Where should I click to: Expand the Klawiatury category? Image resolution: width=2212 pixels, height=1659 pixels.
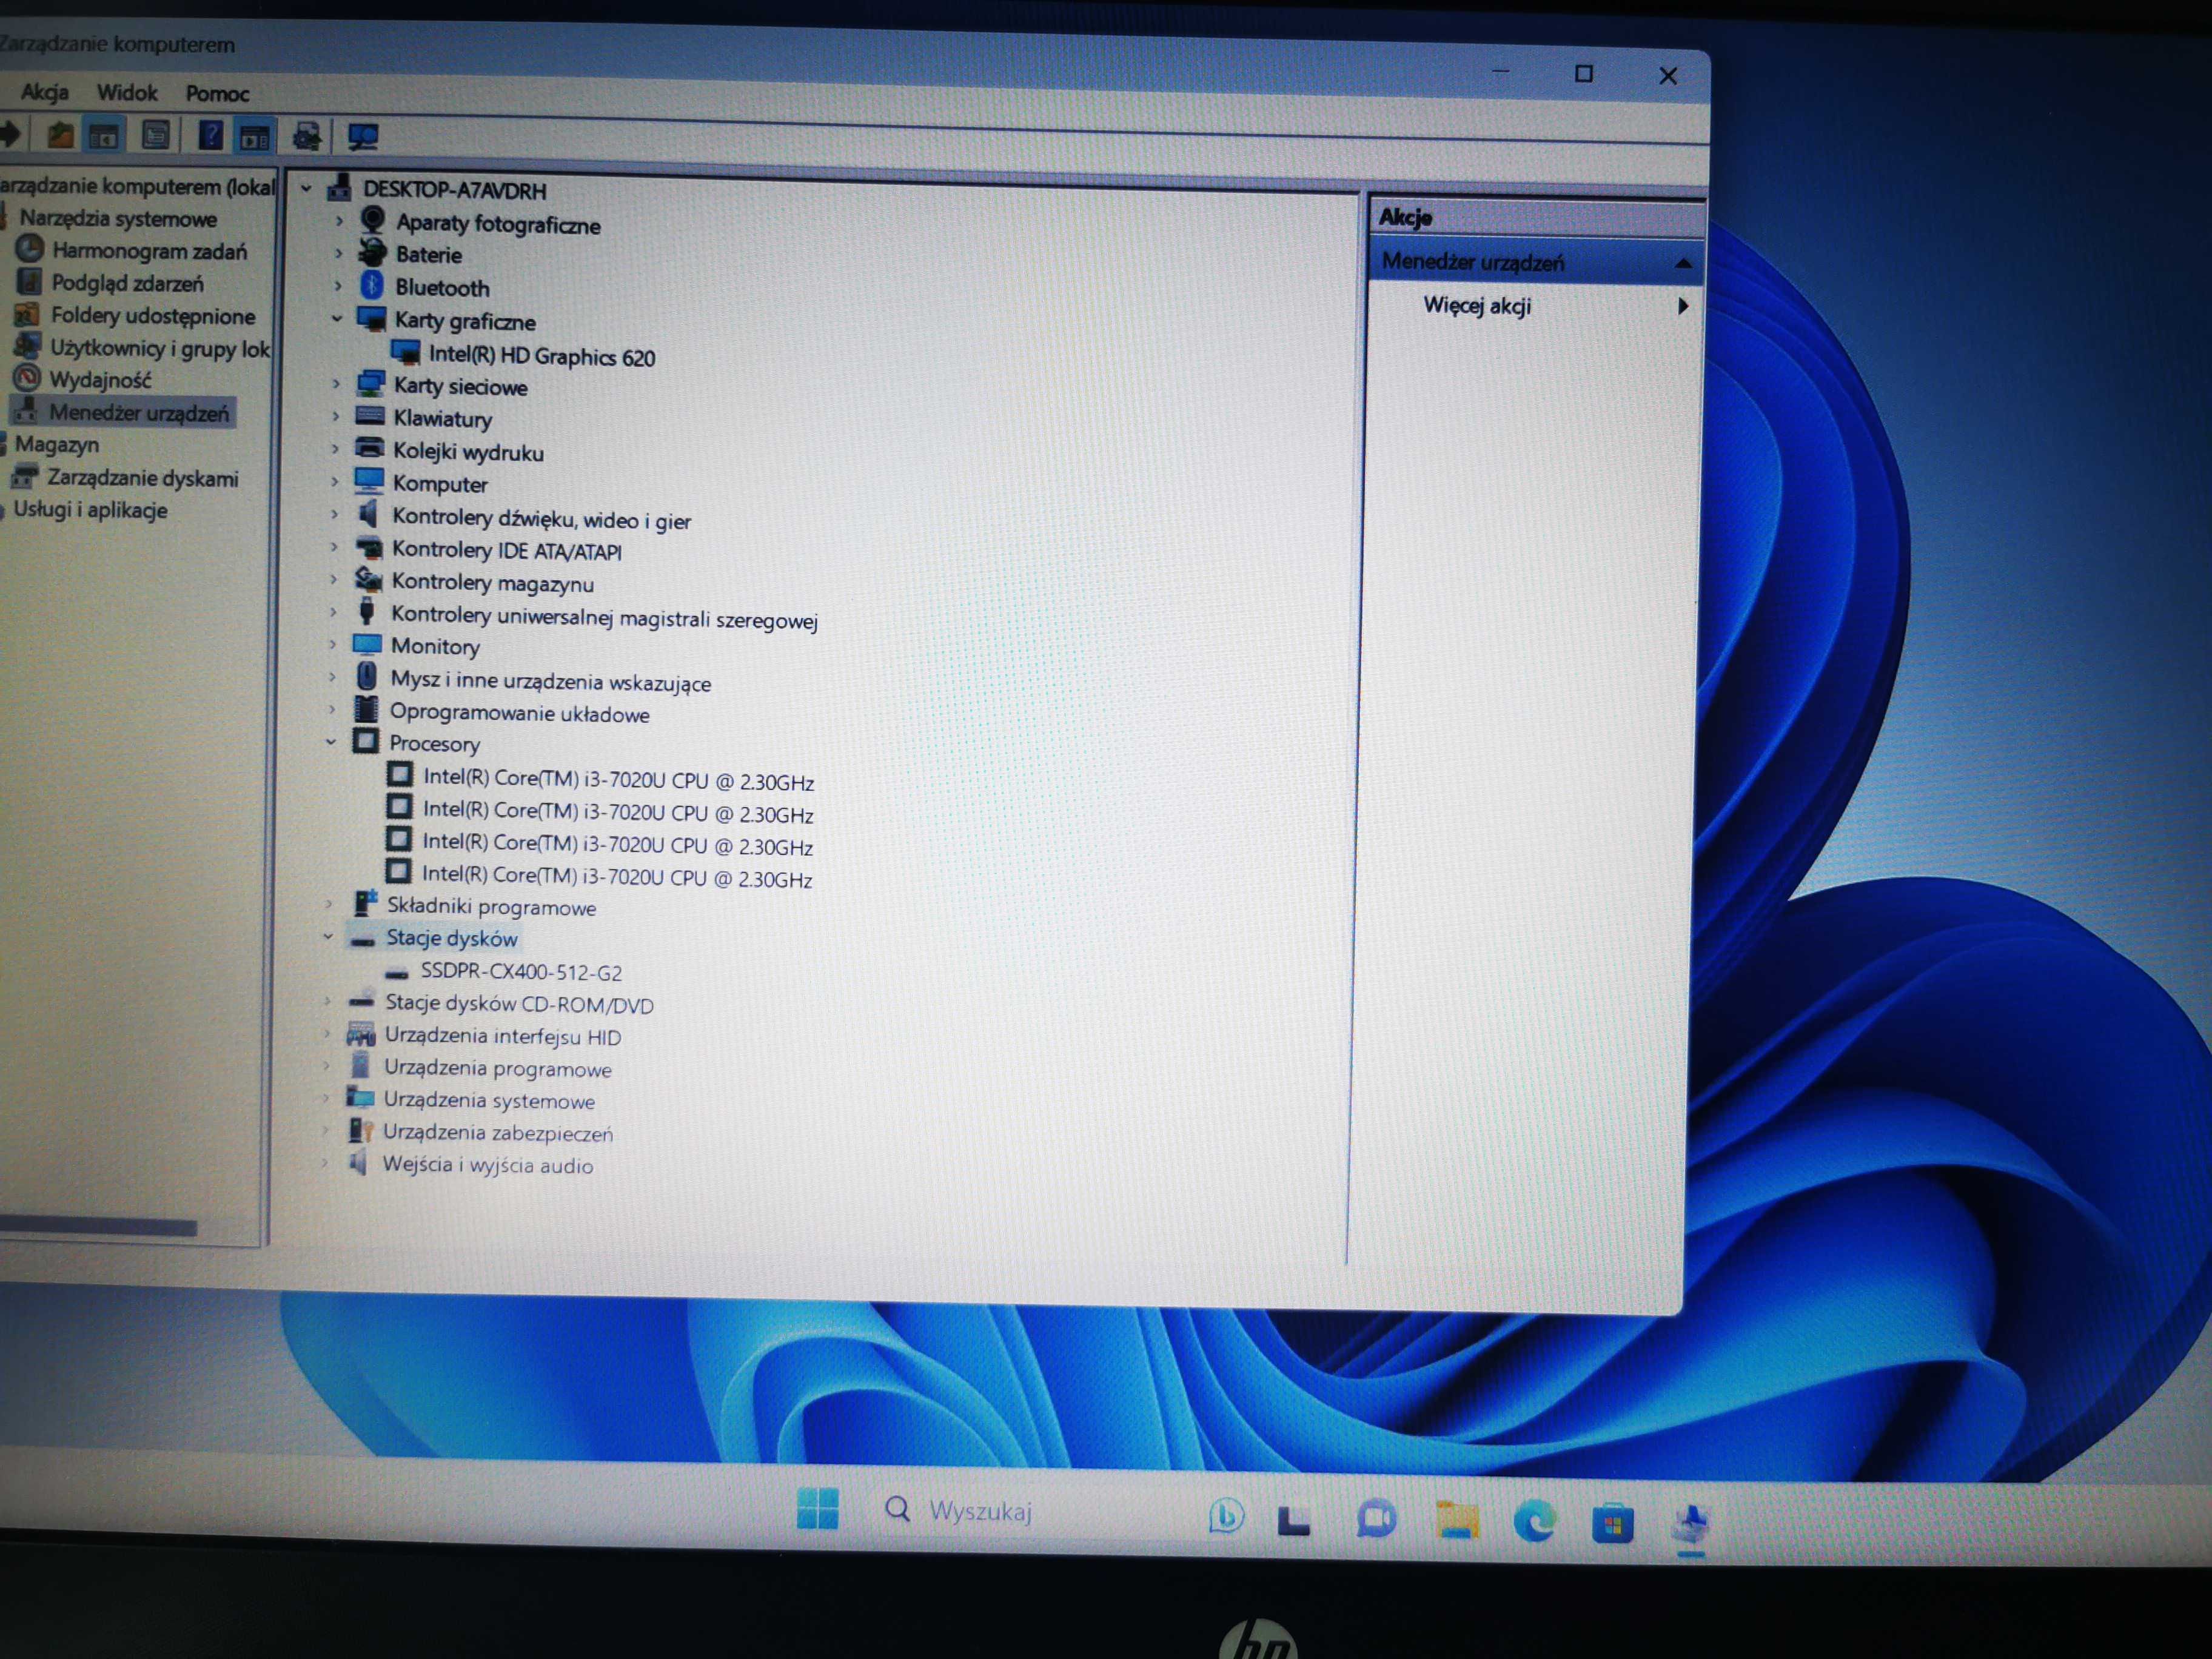[336, 416]
